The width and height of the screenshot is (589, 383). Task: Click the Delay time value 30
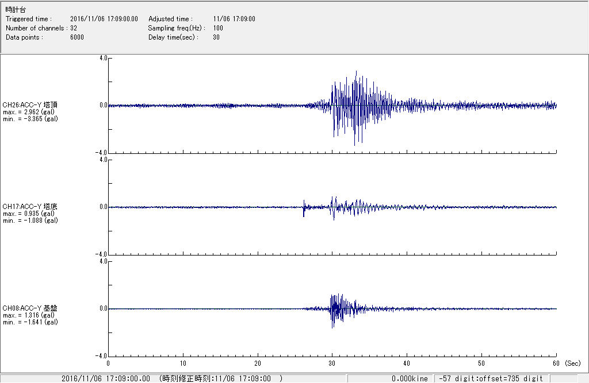[x=216, y=37]
